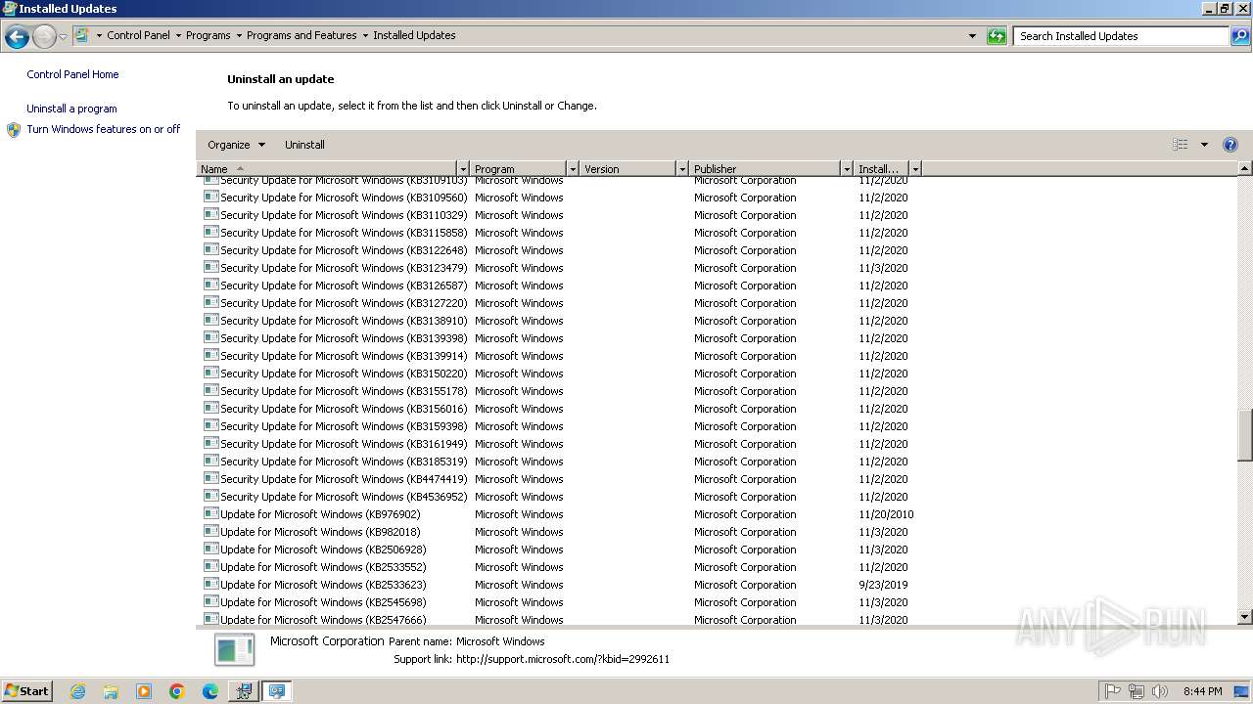Open the Version column filter dropdown
Image resolution: width=1253 pixels, height=704 pixels.
[682, 169]
